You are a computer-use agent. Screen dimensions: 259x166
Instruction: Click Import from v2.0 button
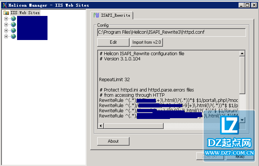[147, 42]
